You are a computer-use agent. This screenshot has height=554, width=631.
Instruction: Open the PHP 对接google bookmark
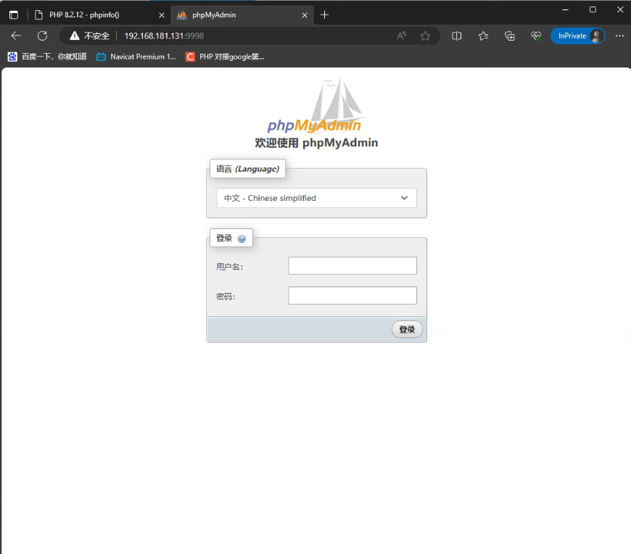pos(225,57)
